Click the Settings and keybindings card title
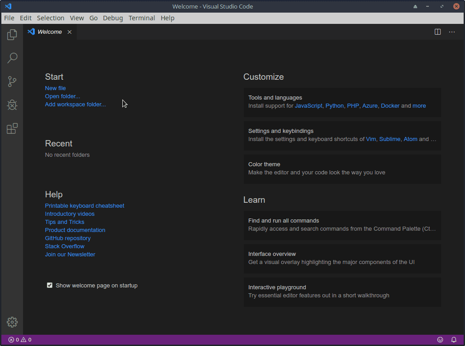This screenshot has height=346, width=465. [281, 131]
